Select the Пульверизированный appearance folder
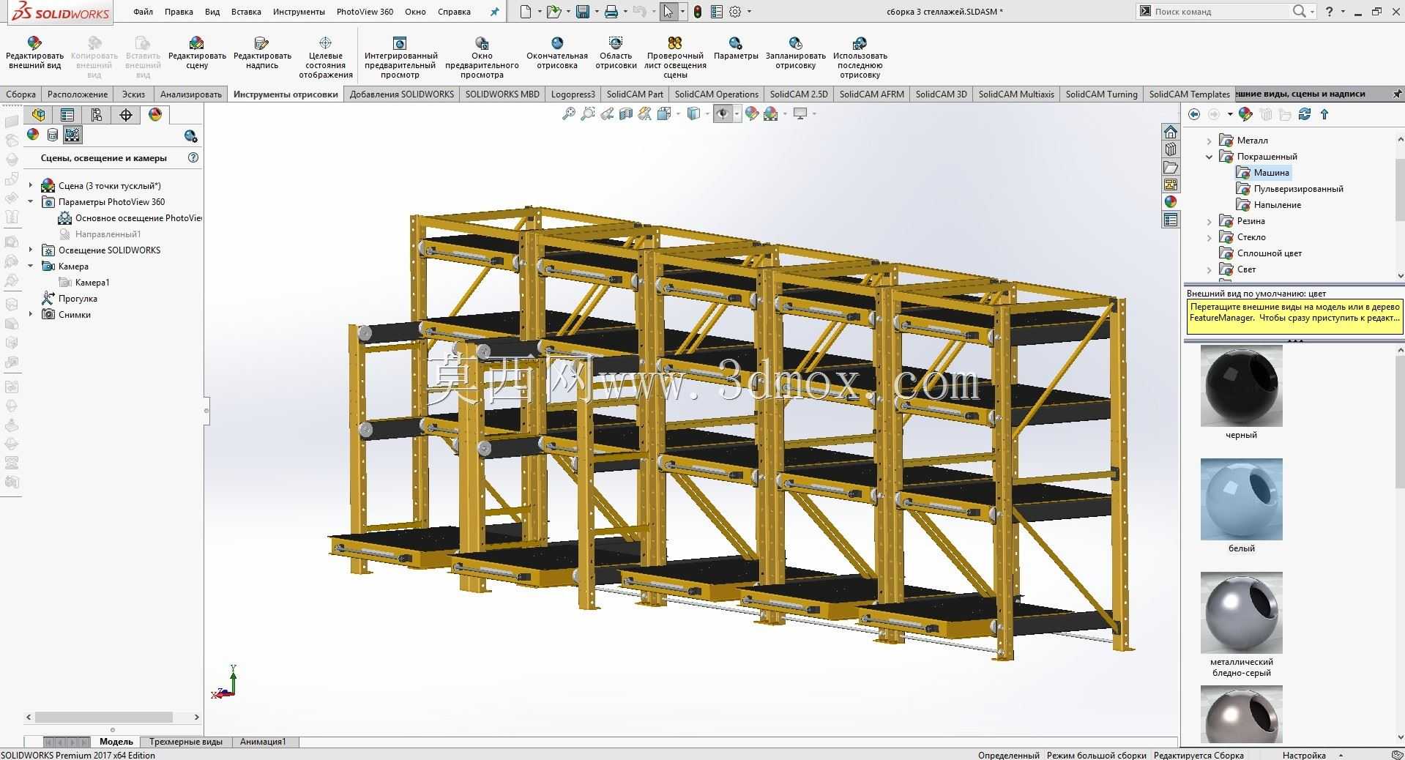The height and width of the screenshot is (760, 1405). (x=1298, y=189)
